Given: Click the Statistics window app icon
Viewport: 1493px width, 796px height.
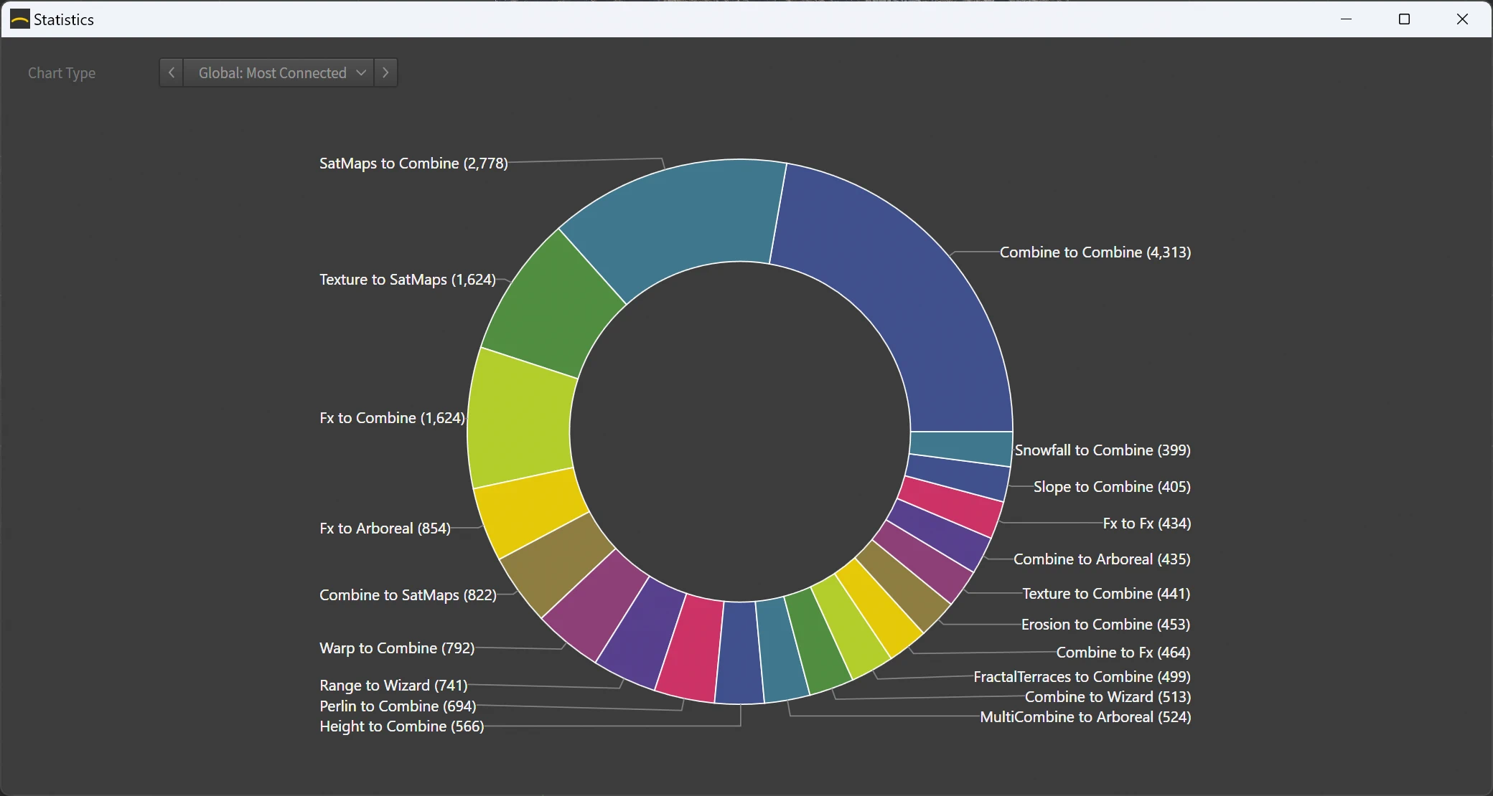Looking at the screenshot, I should tap(19, 19).
